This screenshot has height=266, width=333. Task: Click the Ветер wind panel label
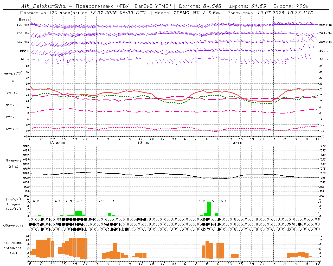(x=24, y=20)
